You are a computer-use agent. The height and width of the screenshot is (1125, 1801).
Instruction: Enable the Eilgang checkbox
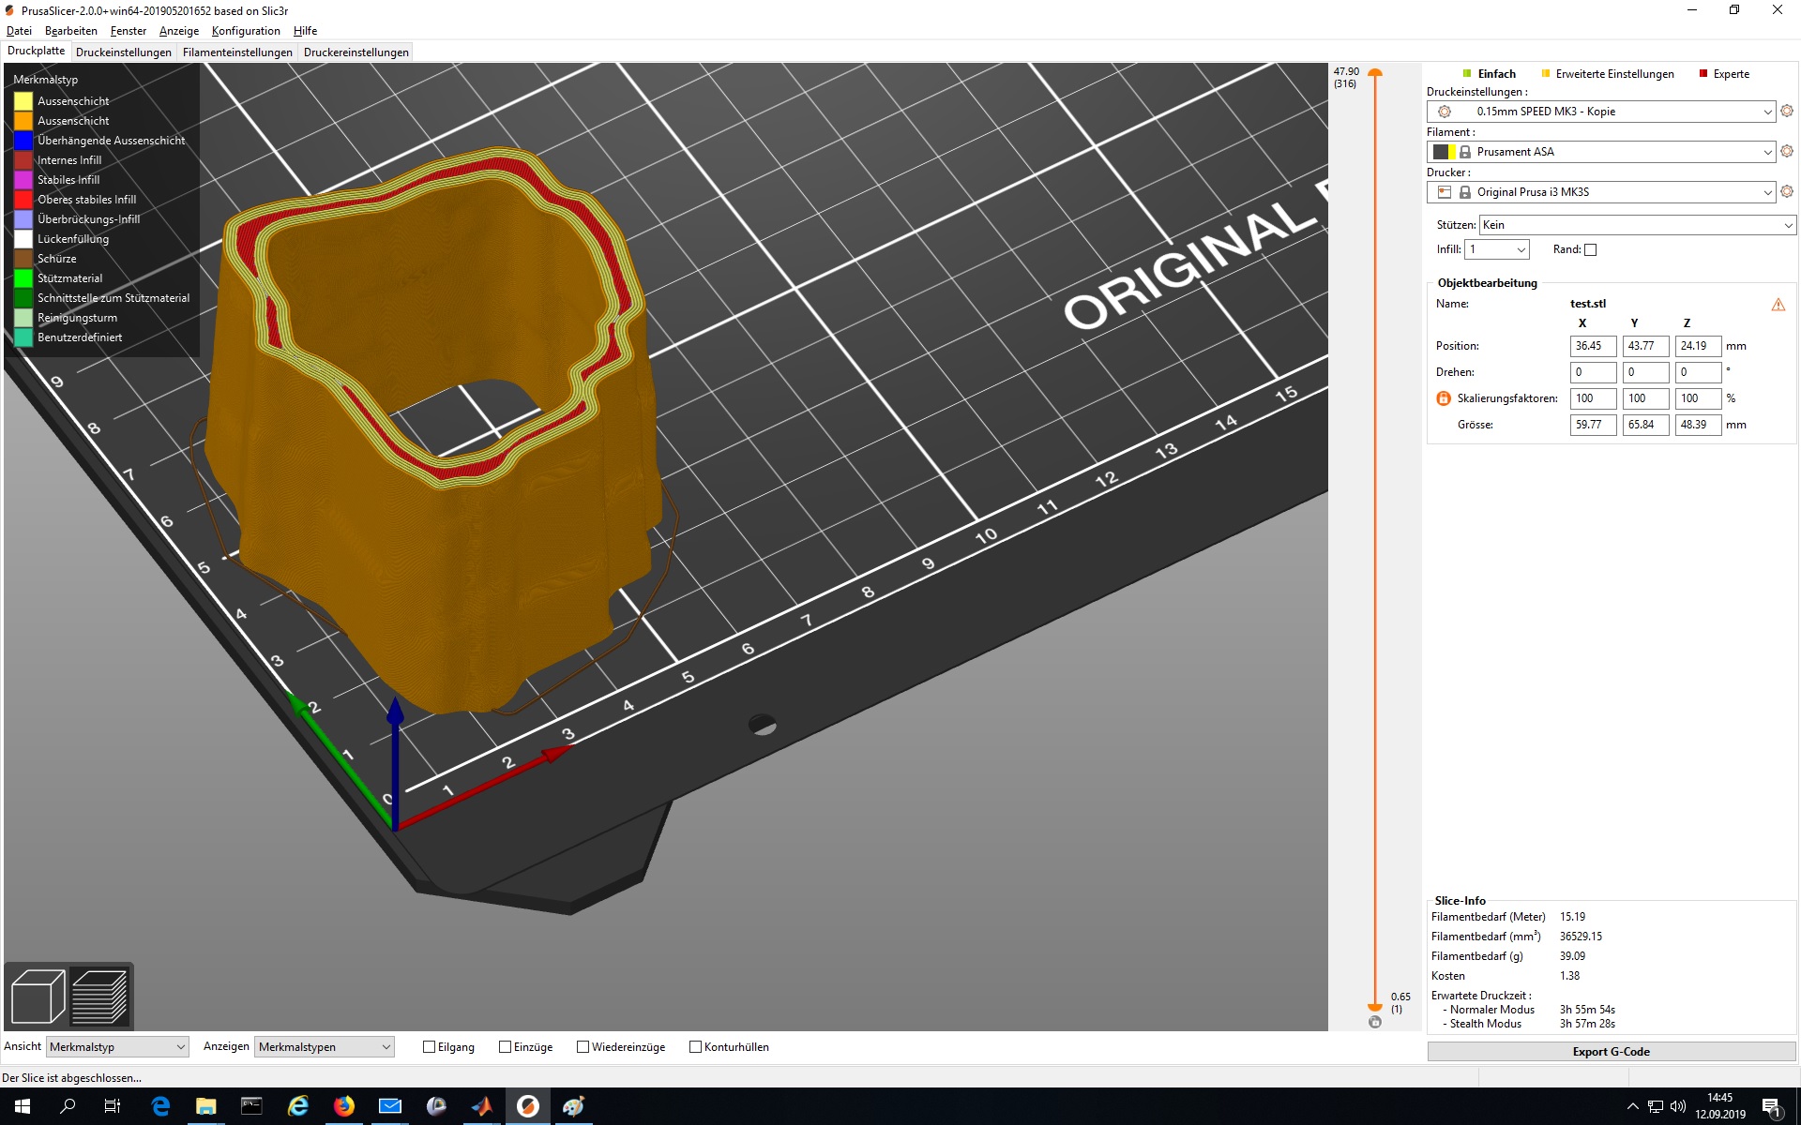[x=430, y=1047]
